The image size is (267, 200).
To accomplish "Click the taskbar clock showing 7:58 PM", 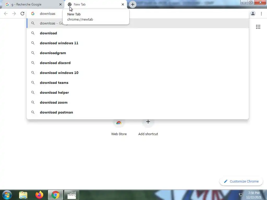I will pos(254,195).
